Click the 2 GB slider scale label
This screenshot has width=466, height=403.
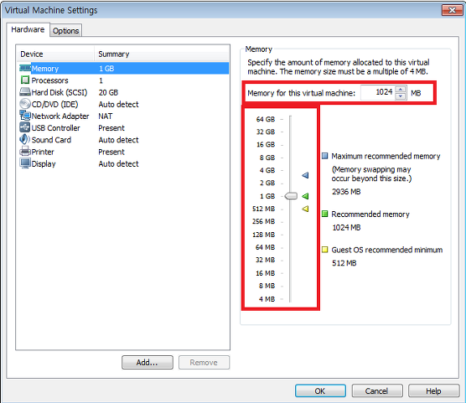click(x=267, y=183)
